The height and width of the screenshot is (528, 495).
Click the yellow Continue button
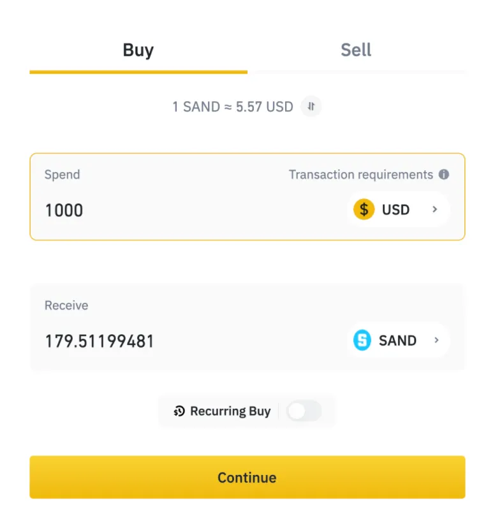[x=247, y=477]
